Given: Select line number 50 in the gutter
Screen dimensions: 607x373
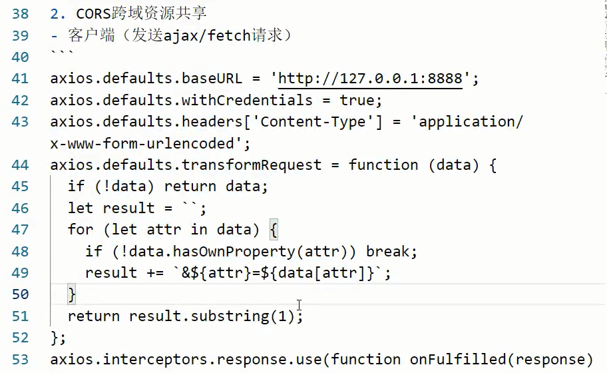Looking at the screenshot, I should coord(20,294).
